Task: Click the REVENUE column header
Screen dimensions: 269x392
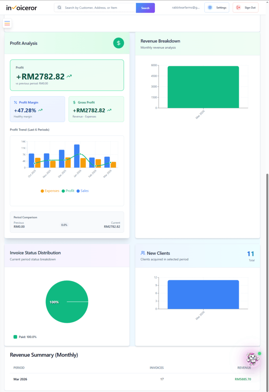Action: click(x=244, y=367)
